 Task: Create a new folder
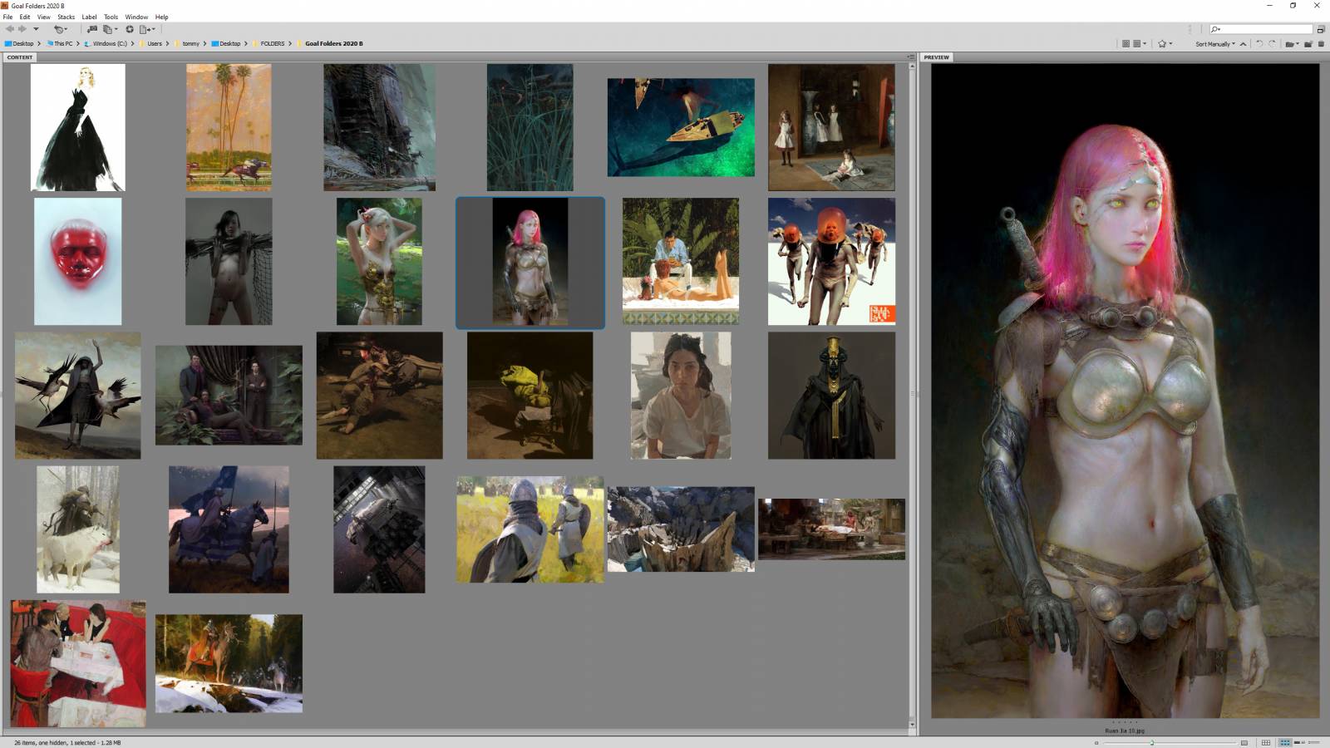(1308, 43)
